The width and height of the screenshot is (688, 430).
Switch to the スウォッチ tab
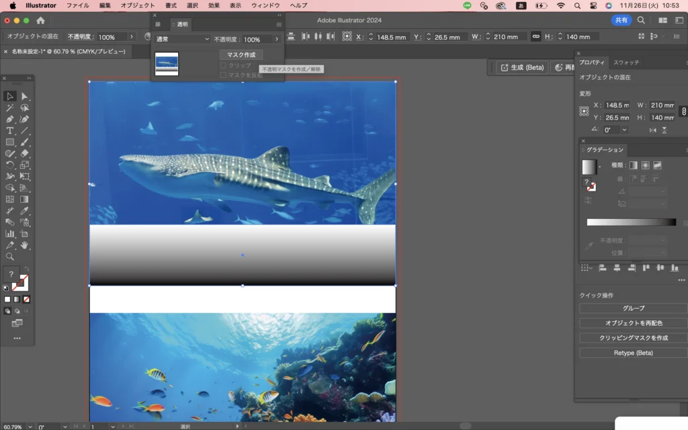pos(626,62)
